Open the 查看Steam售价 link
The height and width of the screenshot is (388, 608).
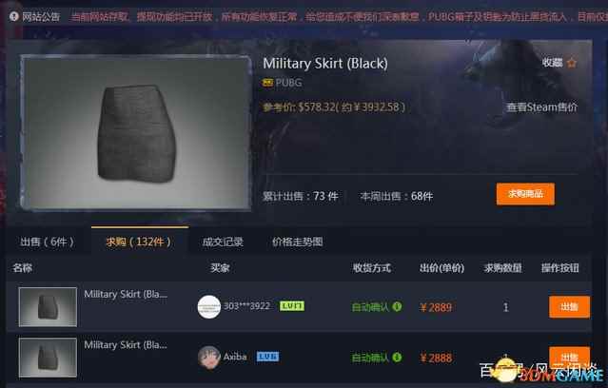pos(541,107)
